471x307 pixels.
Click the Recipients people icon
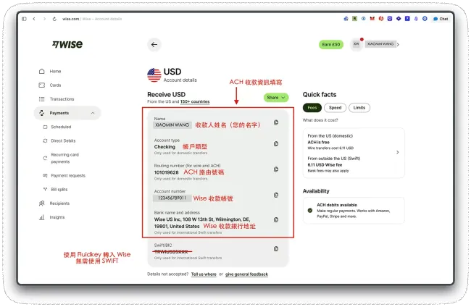[x=42, y=203]
